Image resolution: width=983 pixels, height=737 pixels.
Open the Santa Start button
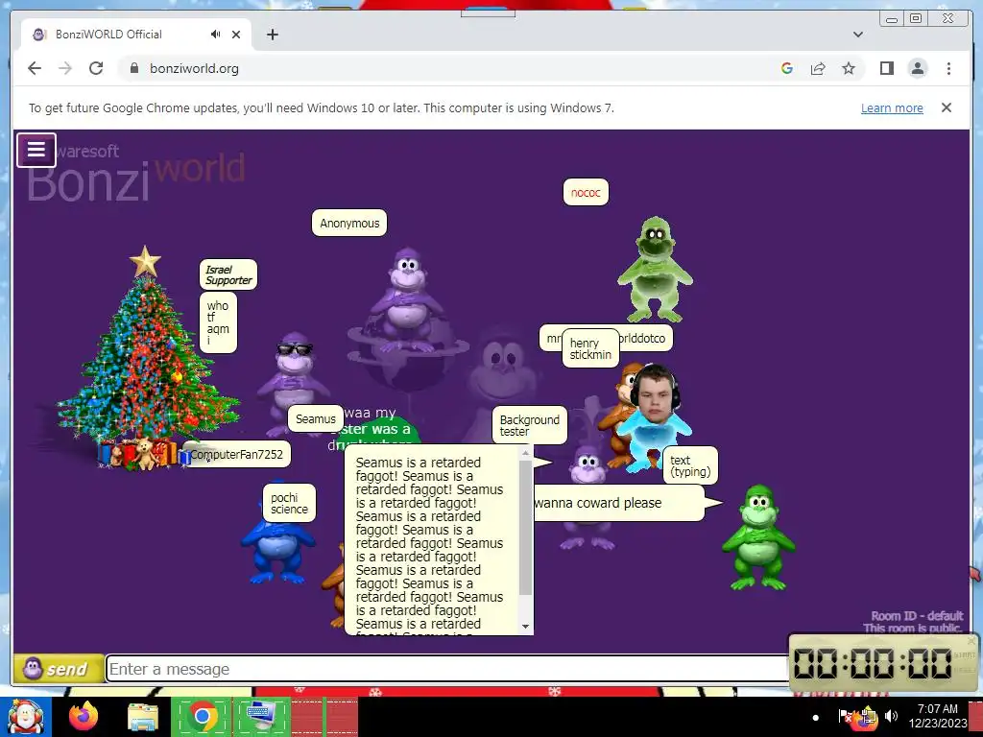pos(25,717)
